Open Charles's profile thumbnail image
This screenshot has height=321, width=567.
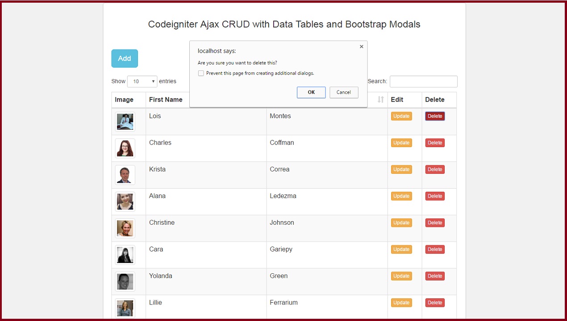click(125, 148)
